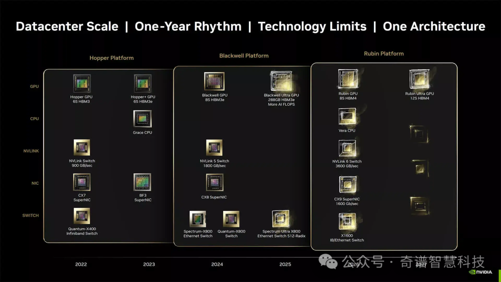The image size is (501, 282).
Task: Click the Vera CPU chip sketch
Action: tap(347, 117)
